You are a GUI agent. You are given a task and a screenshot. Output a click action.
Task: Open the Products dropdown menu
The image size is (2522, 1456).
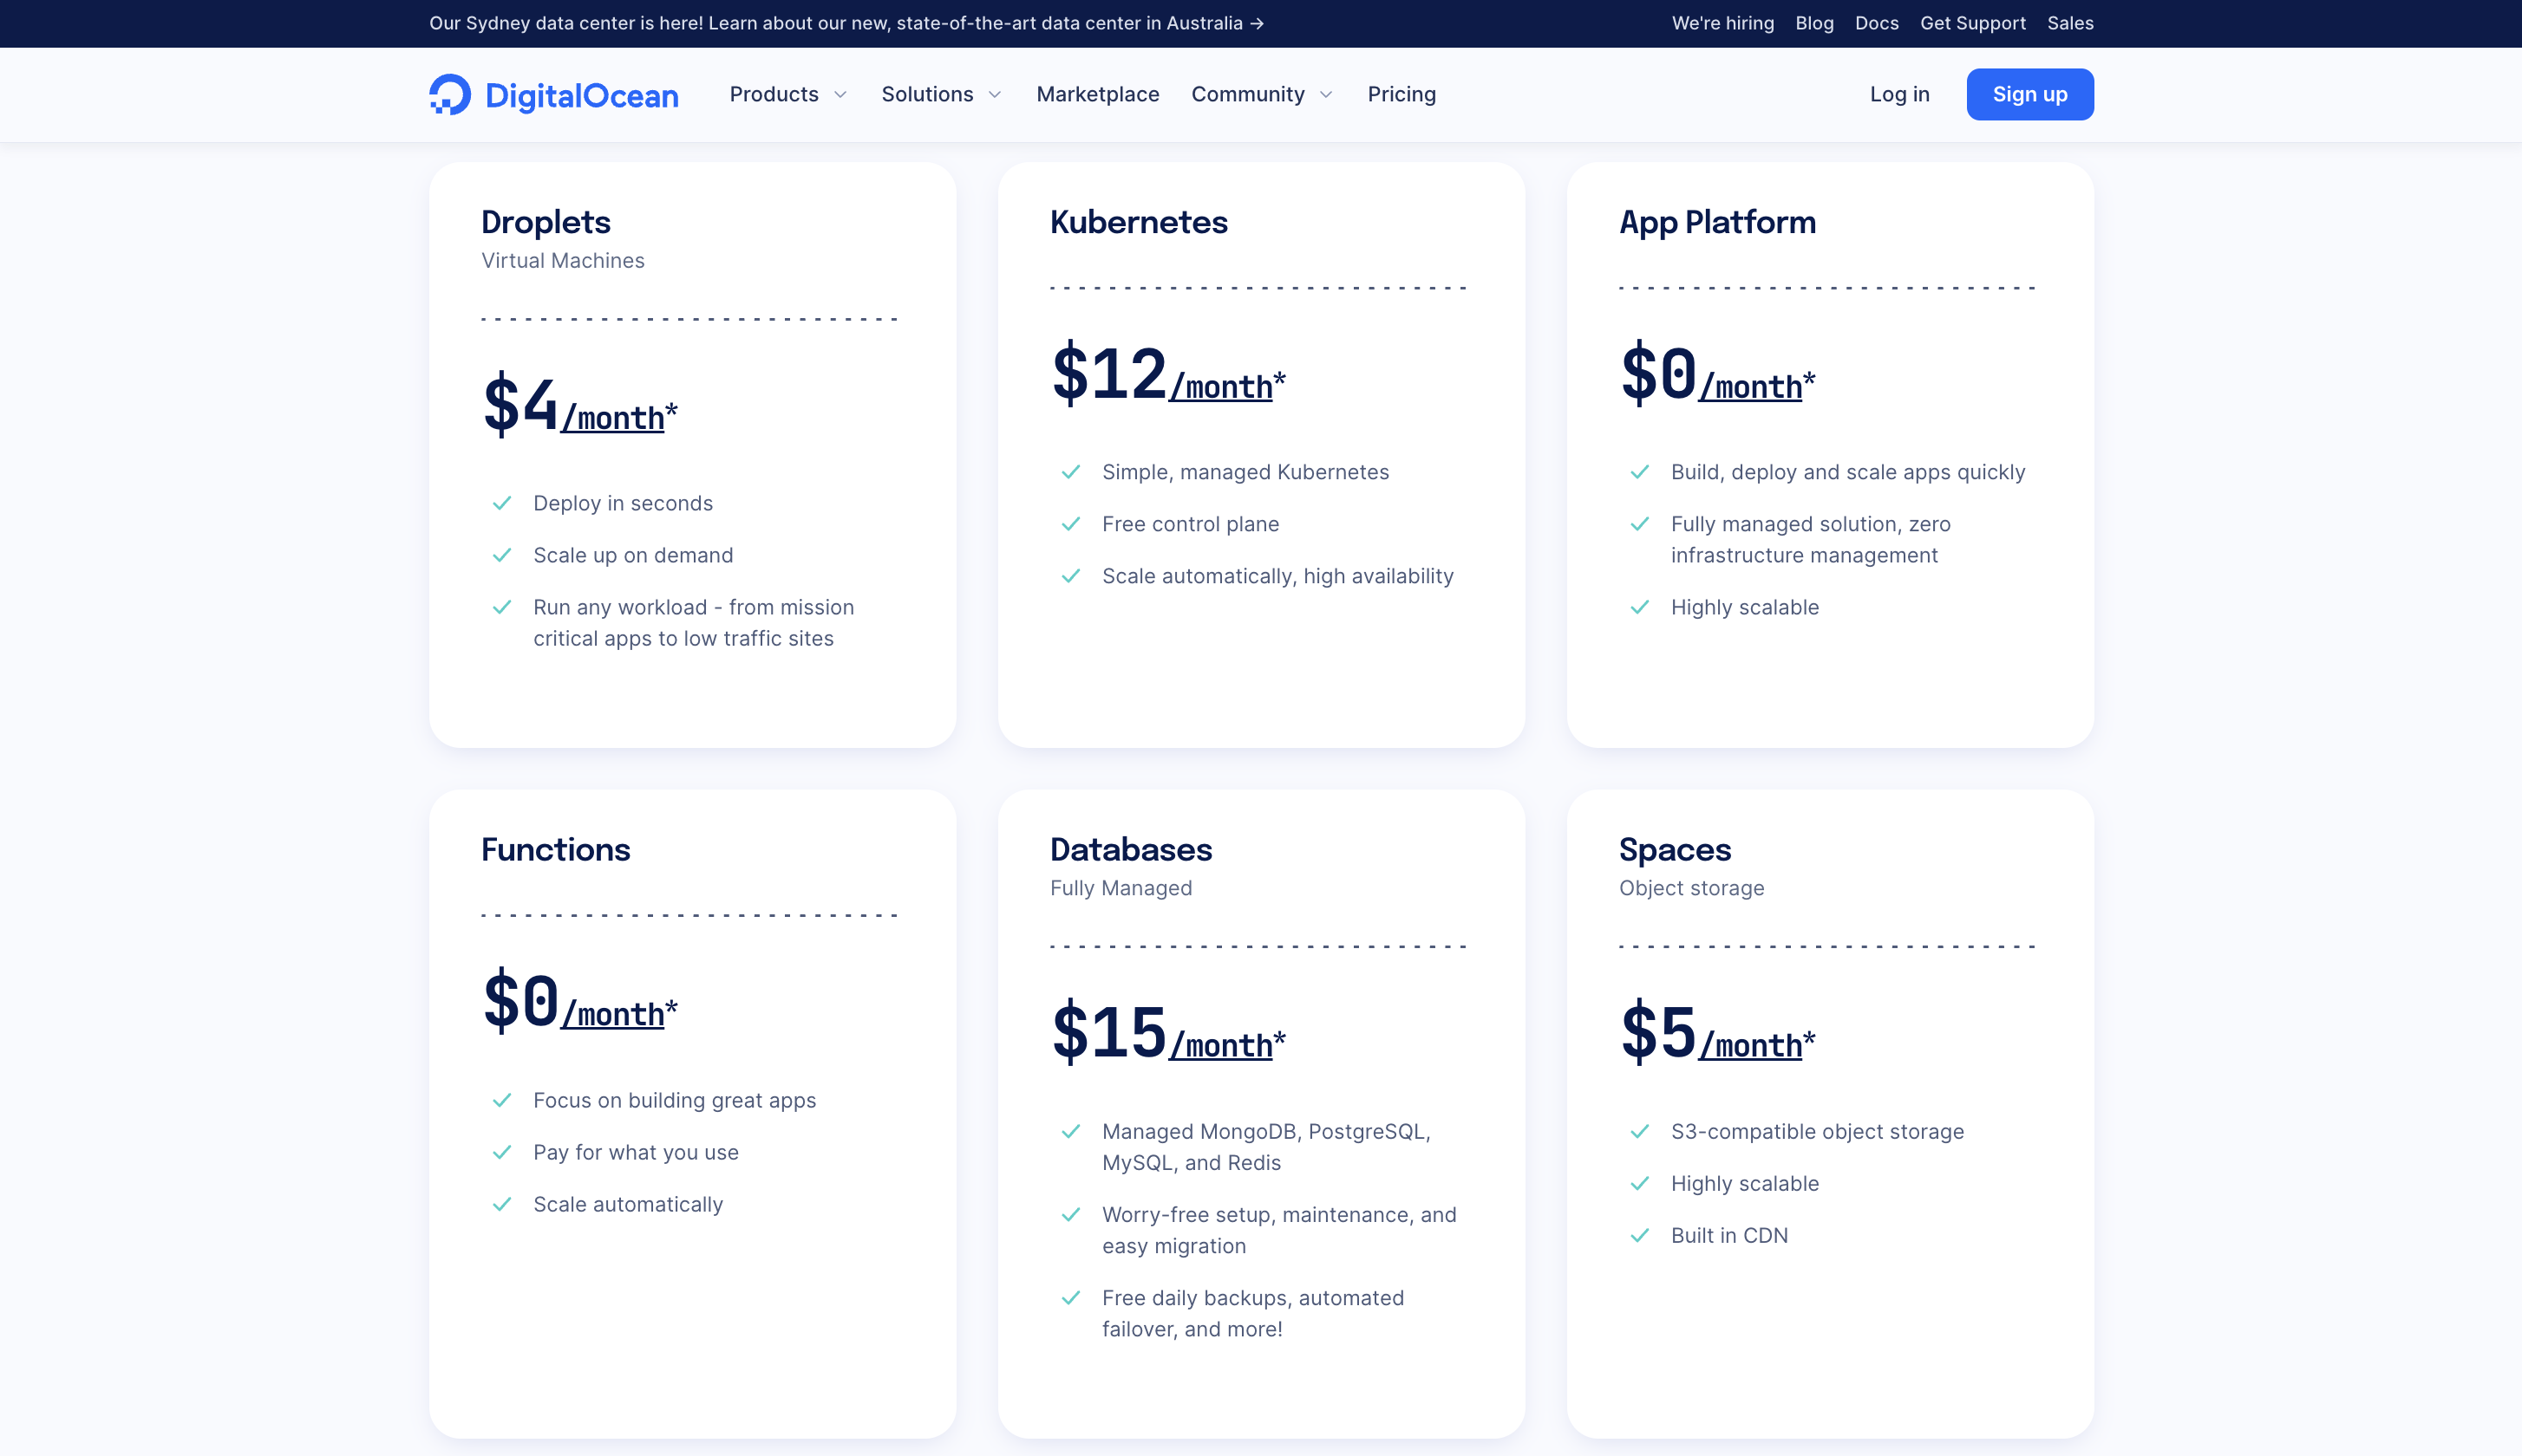point(788,94)
